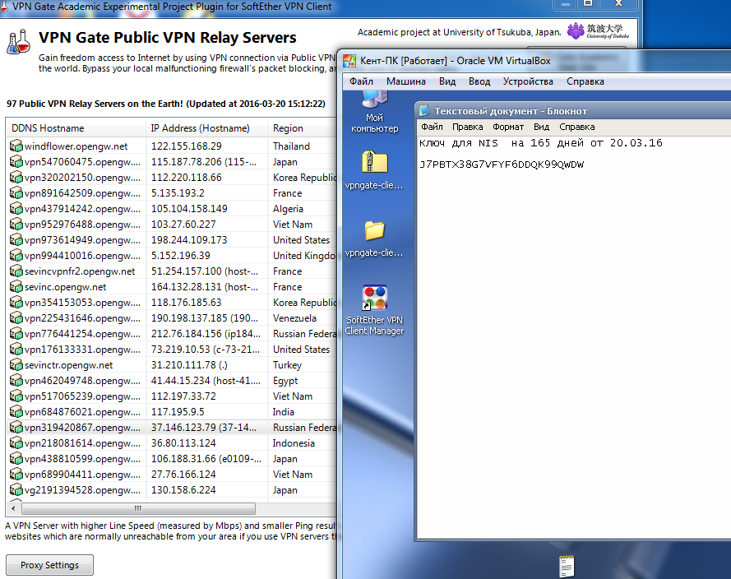Click University of Tsukuba logo

[x=598, y=31]
